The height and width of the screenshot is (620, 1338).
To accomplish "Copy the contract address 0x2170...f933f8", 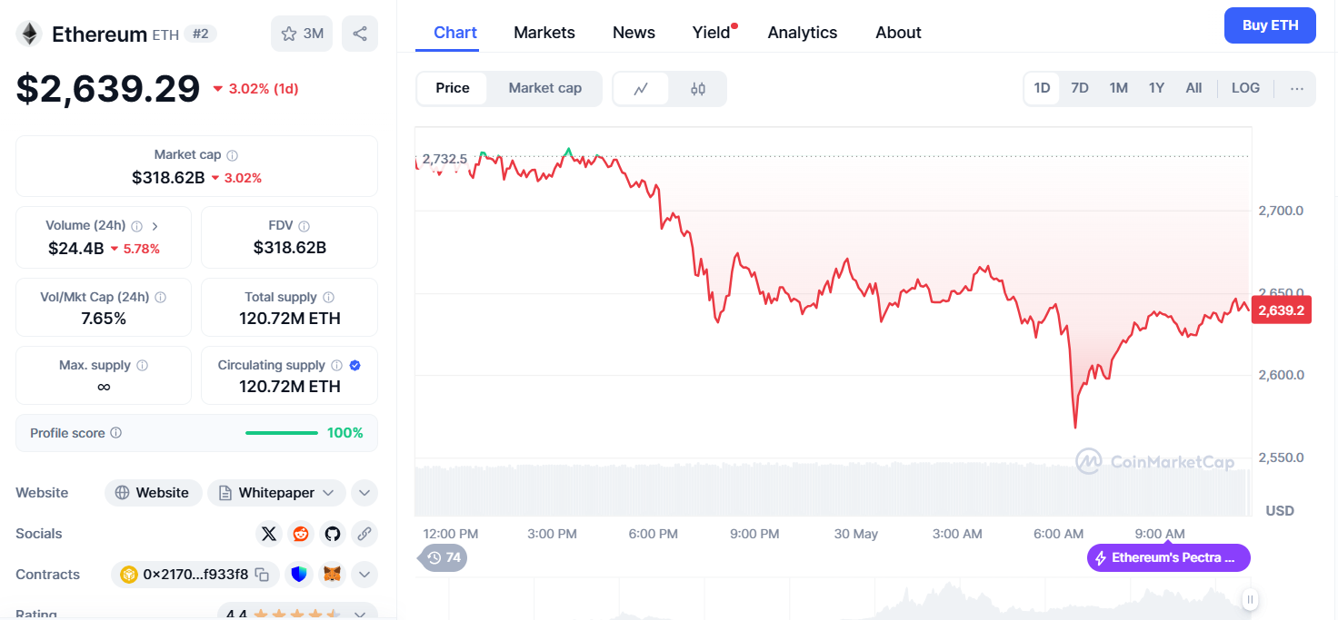I will (262, 575).
